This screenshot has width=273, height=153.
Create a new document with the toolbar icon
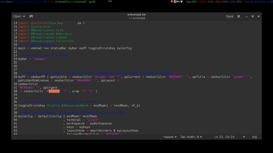(x=31, y=16)
